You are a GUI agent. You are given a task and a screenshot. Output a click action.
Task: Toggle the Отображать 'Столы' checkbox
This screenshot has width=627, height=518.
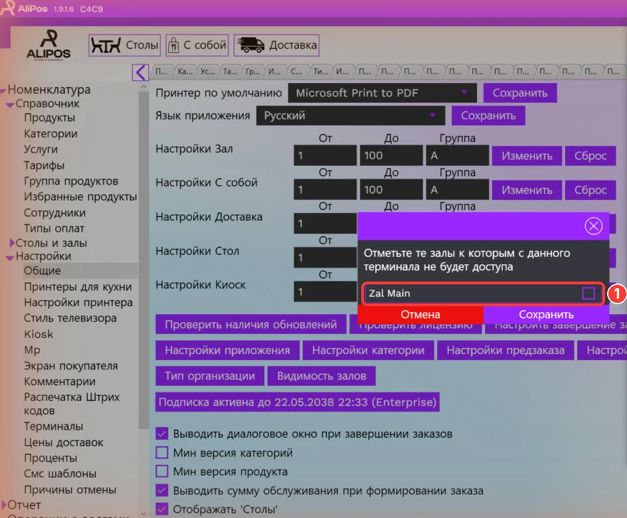coord(162,509)
